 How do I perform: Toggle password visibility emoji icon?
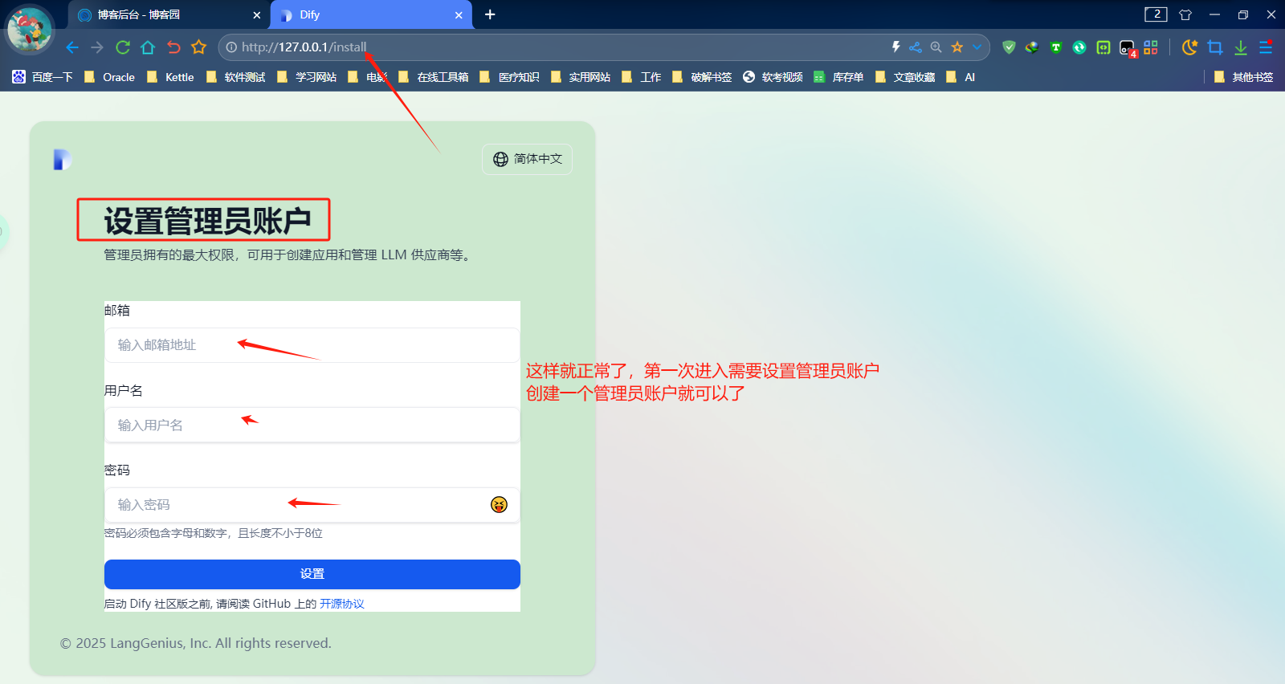coord(499,504)
